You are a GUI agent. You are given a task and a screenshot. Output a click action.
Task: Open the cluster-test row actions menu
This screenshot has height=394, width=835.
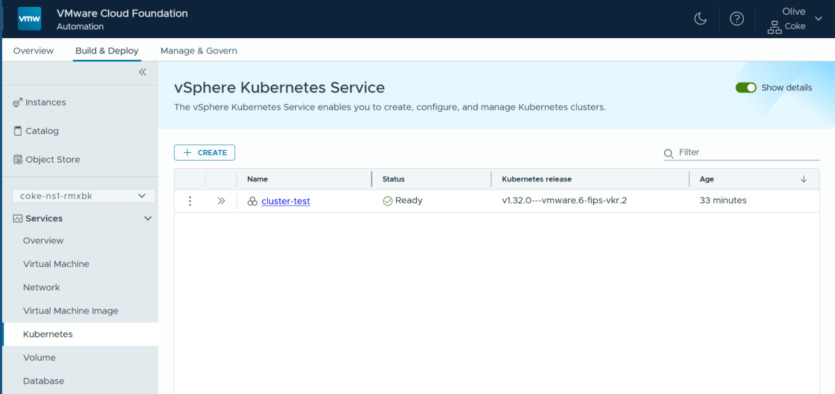(x=190, y=201)
